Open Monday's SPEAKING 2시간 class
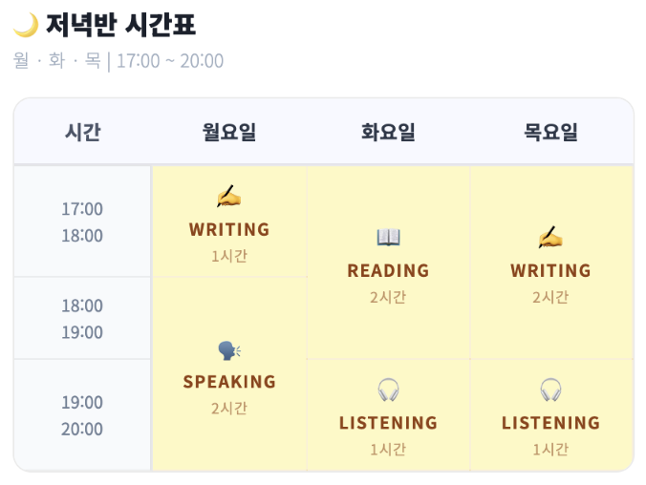 [x=229, y=373]
